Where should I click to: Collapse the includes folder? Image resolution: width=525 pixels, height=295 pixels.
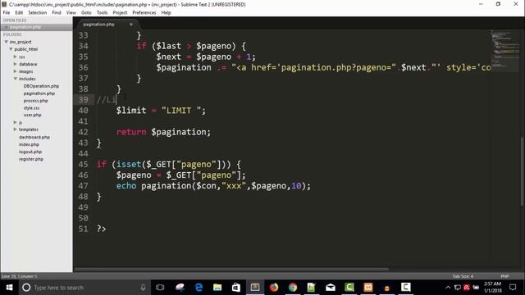[15, 79]
